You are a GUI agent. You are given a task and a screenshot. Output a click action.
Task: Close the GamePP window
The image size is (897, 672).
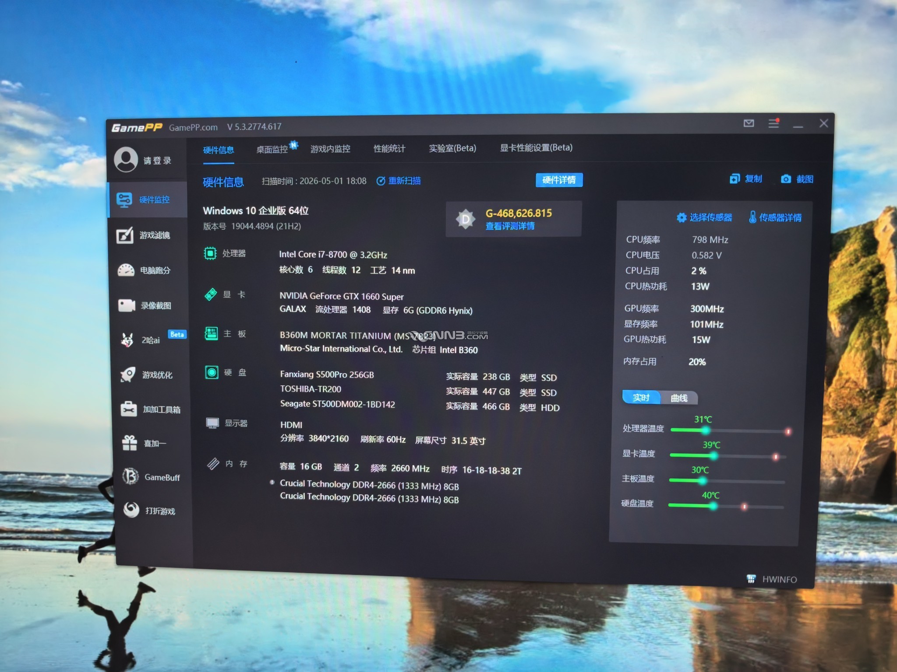click(x=824, y=123)
